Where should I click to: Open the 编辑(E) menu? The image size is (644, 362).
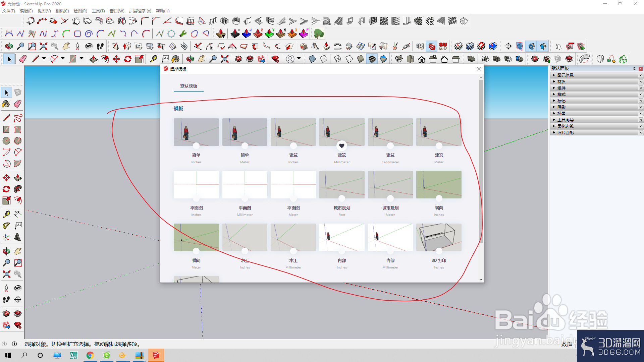(26, 11)
